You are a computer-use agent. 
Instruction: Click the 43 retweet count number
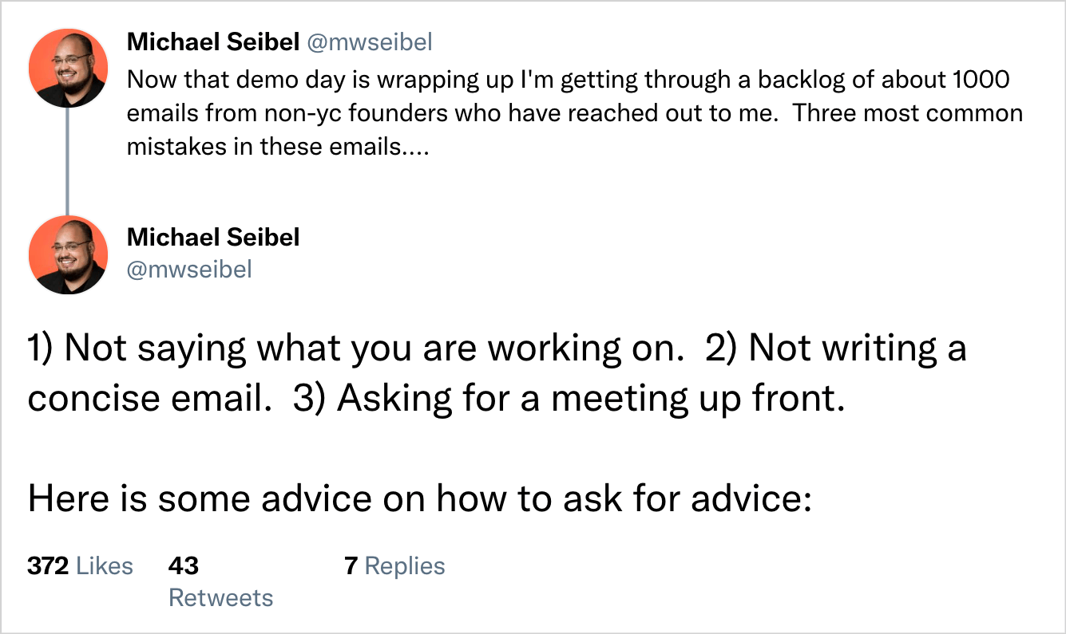coord(183,566)
